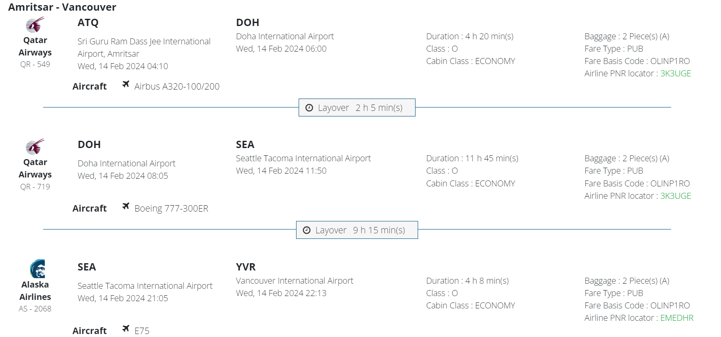Open PNR locator 3K3UGE for the ATQ–DOH flight
This screenshot has width=721, height=337.
pyautogui.click(x=675, y=73)
